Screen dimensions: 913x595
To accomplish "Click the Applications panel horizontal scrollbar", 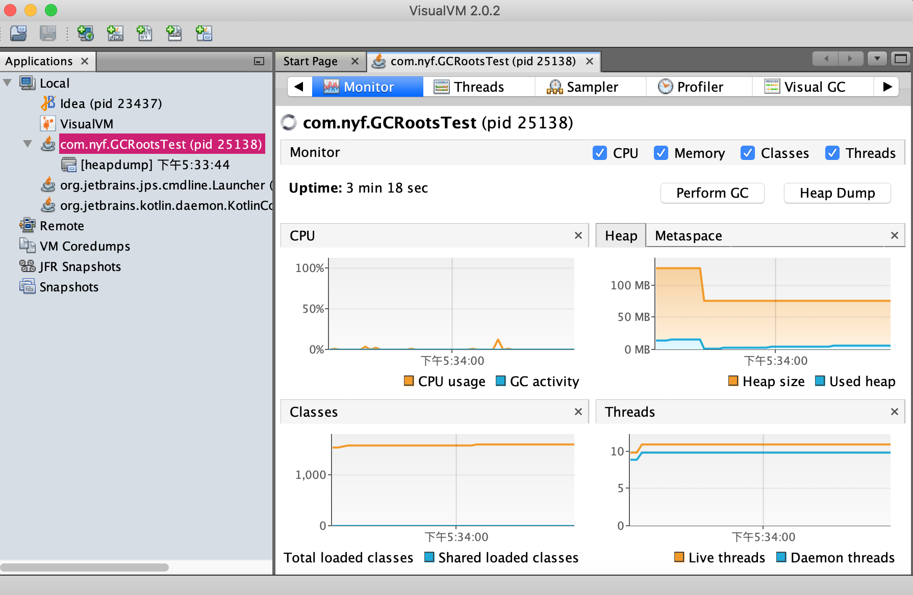I will (85, 567).
